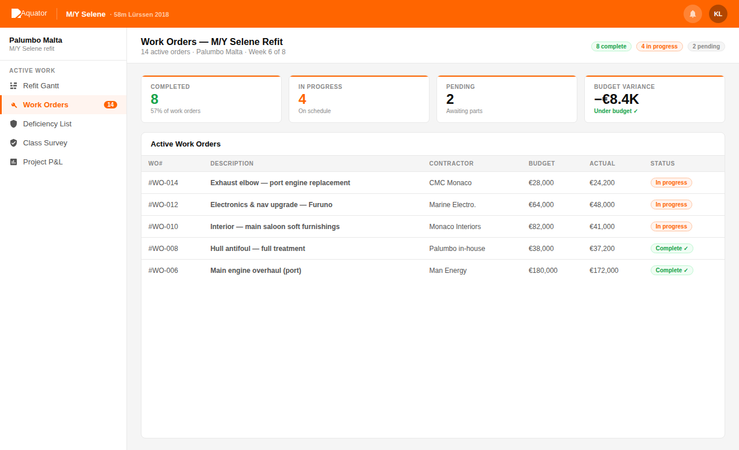This screenshot has height=450, width=739.
Task: Open the KL user avatar menu
Action: click(718, 14)
